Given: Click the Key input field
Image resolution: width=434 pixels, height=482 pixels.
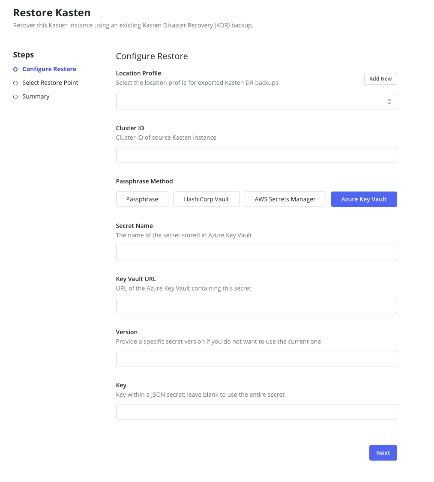Looking at the screenshot, I should (x=256, y=412).
